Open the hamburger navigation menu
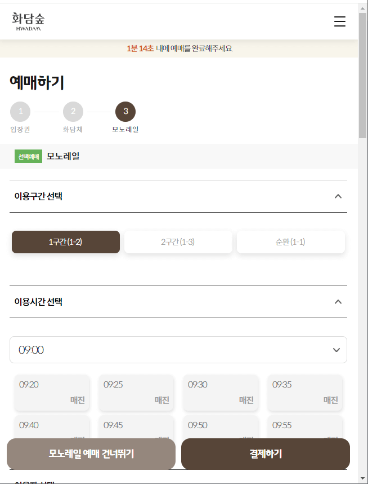The image size is (368, 484). coord(340,21)
